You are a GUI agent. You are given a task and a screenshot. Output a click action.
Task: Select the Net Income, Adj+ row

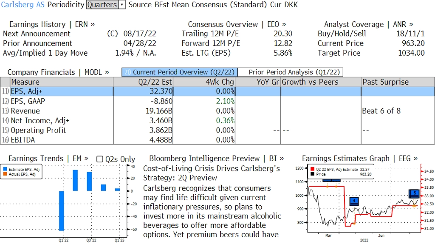(217, 120)
